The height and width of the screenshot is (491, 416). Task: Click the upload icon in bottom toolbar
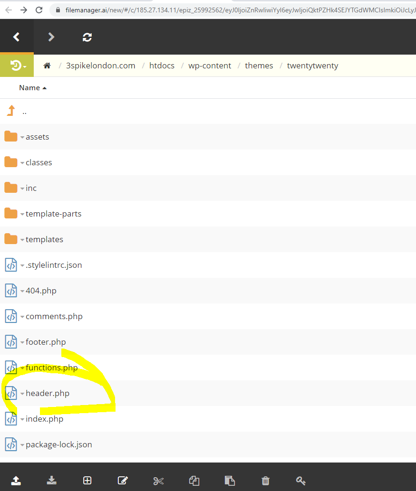[x=16, y=481]
